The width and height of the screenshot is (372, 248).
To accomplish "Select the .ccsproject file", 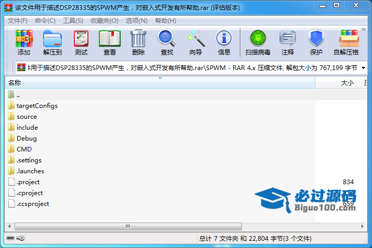I will click(29, 203).
